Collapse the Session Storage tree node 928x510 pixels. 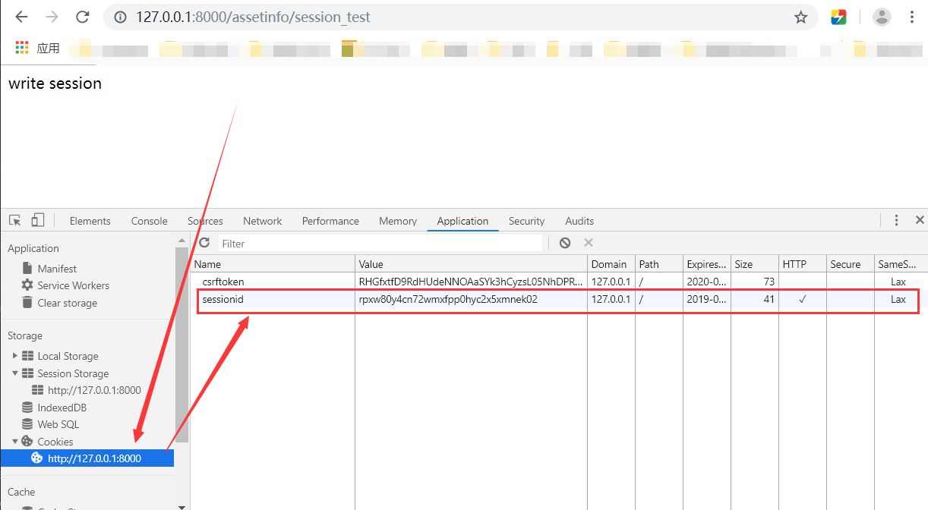click(x=15, y=373)
